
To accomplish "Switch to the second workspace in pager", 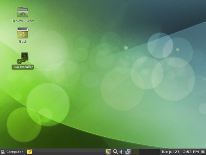I will (143, 152).
